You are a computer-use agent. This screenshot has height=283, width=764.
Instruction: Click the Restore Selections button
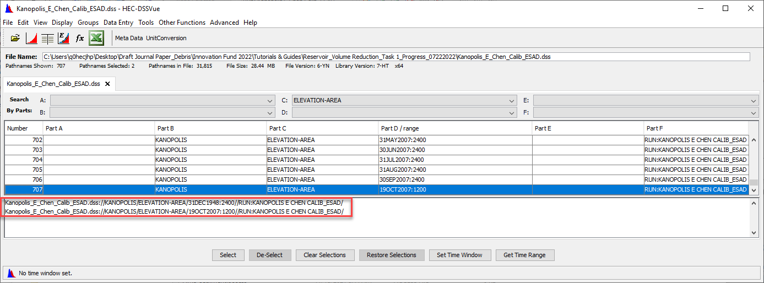click(x=392, y=255)
